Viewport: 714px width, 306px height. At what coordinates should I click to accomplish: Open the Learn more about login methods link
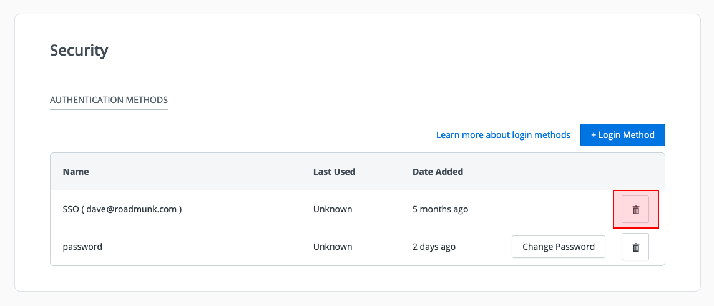tap(503, 135)
